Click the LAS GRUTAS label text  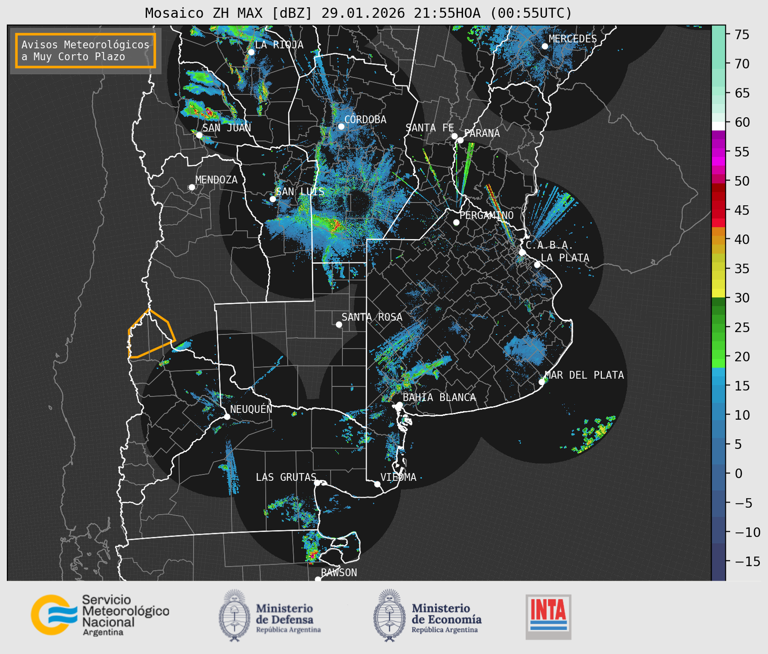tap(286, 477)
